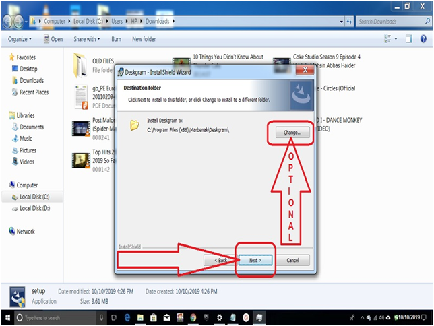Expand the address bar history dropdown
The height and width of the screenshot is (326, 434).
click(342, 22)
